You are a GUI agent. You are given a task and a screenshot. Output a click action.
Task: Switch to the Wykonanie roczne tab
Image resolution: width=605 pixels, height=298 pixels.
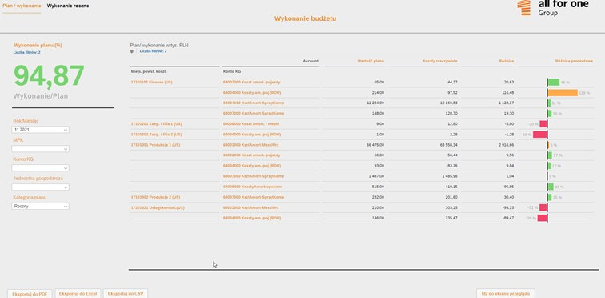pos(68,6)
